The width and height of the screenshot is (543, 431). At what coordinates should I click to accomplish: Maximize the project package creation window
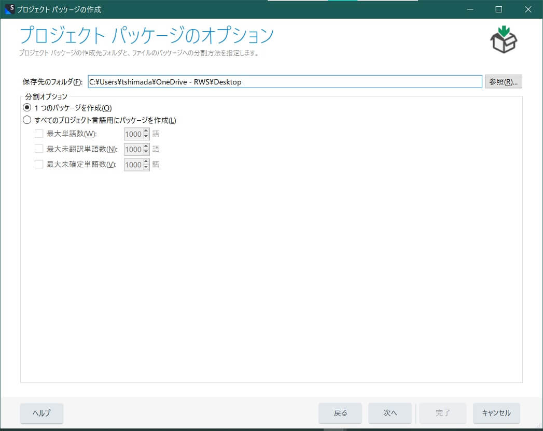click(498, 9)
